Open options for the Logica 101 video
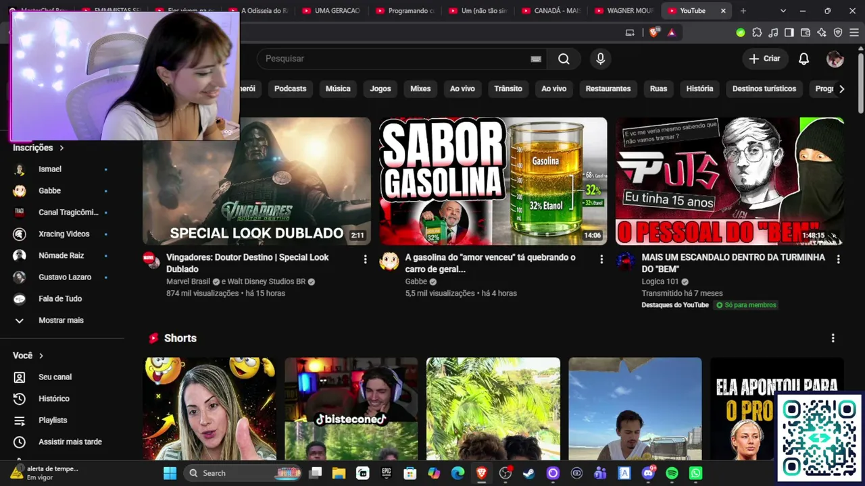Image resolution: width=865 pixels, height=486 pixels. point(838,259)
